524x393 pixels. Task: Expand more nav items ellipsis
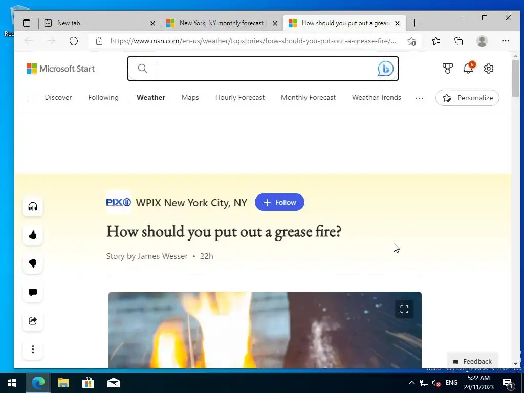pyautogui.click(x=420, y=98)
